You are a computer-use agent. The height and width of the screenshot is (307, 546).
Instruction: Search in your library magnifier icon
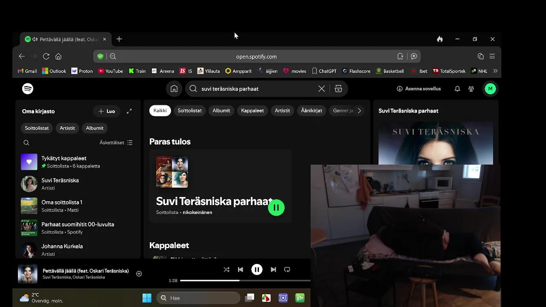[x=26, y=143]
